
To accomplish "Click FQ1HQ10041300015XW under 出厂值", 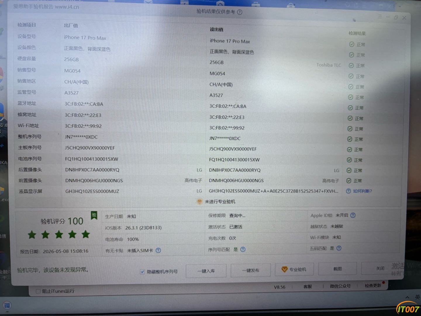I will 92,159.
